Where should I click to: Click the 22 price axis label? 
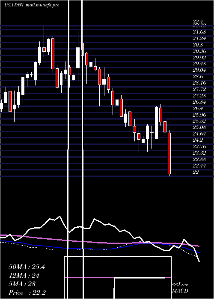pyautogui.click(x=196, y=172)
